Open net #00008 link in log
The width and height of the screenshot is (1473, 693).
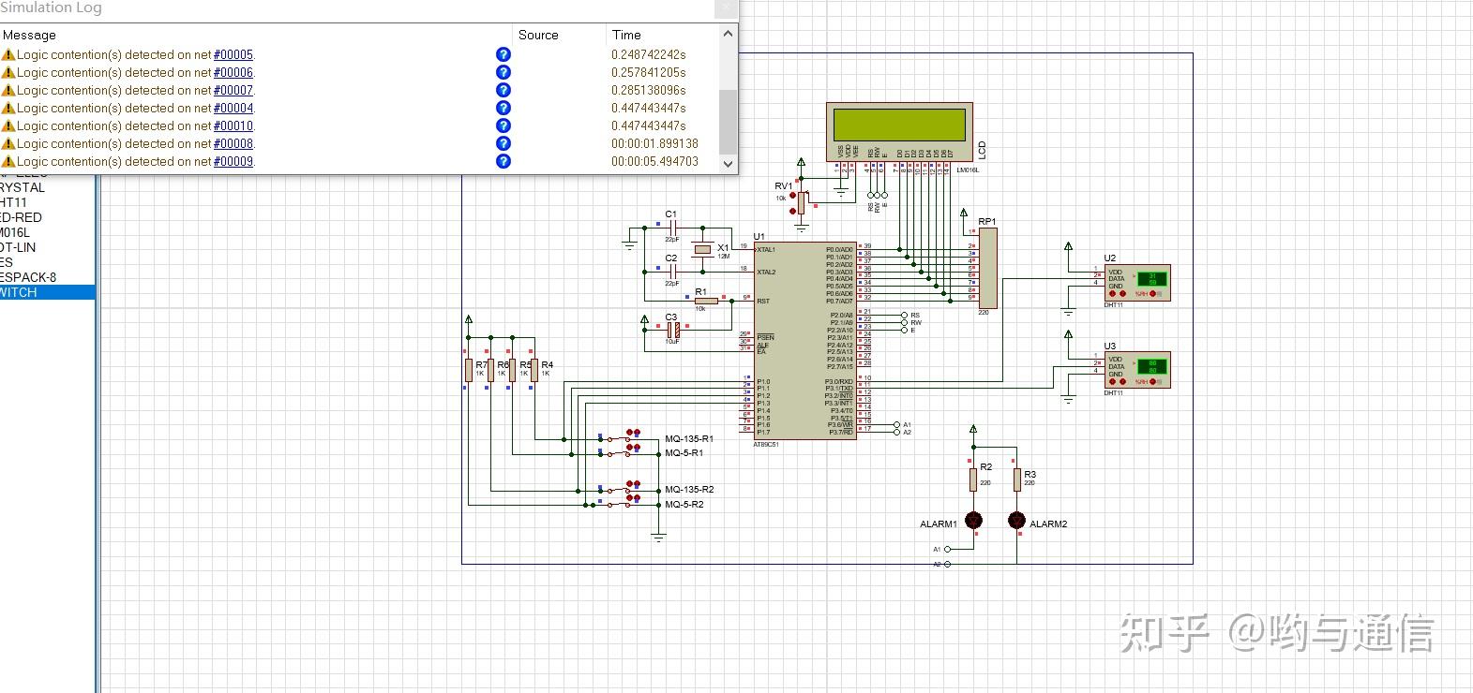click(233, 143)
